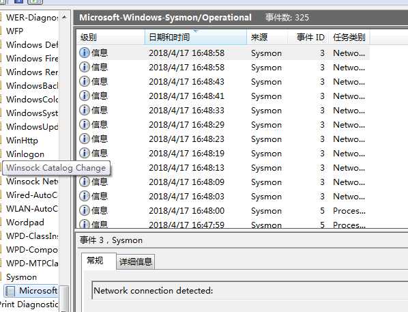Select WPD-MTPClassDriver tree node

(x=32, y=264)
